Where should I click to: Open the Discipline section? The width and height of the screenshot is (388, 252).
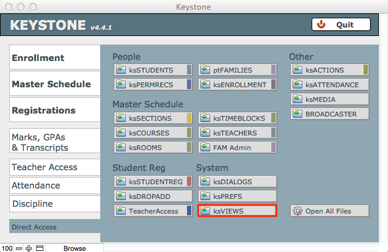[x=55, y=204]
